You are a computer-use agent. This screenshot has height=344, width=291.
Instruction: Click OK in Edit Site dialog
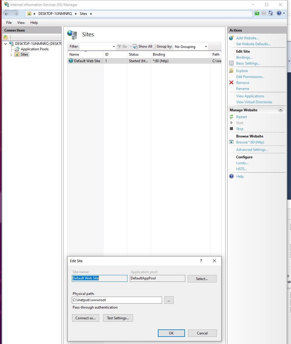pos(171,333)
